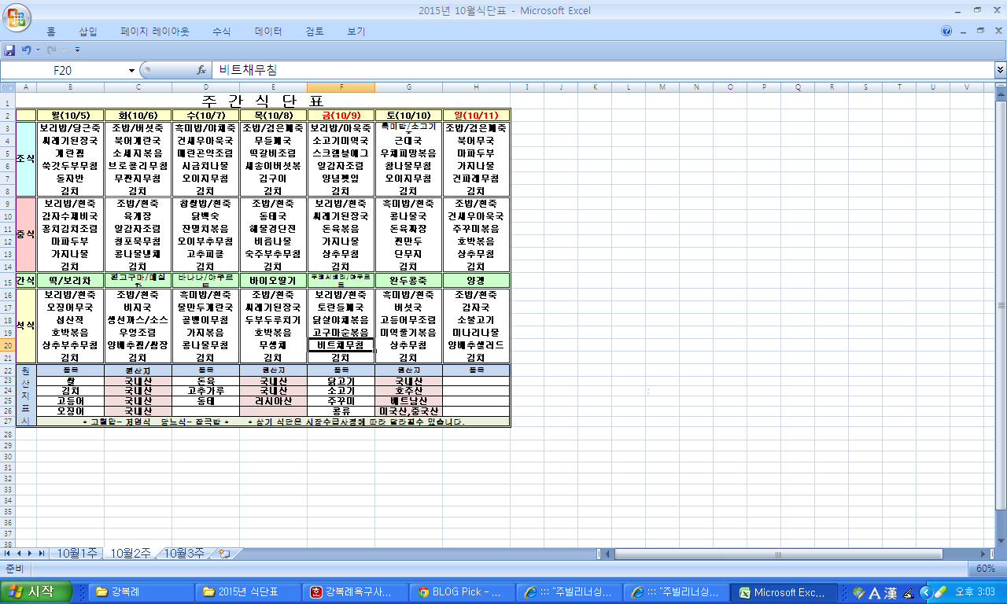Open the Name Box dropdown arrow

pos(131,70)
